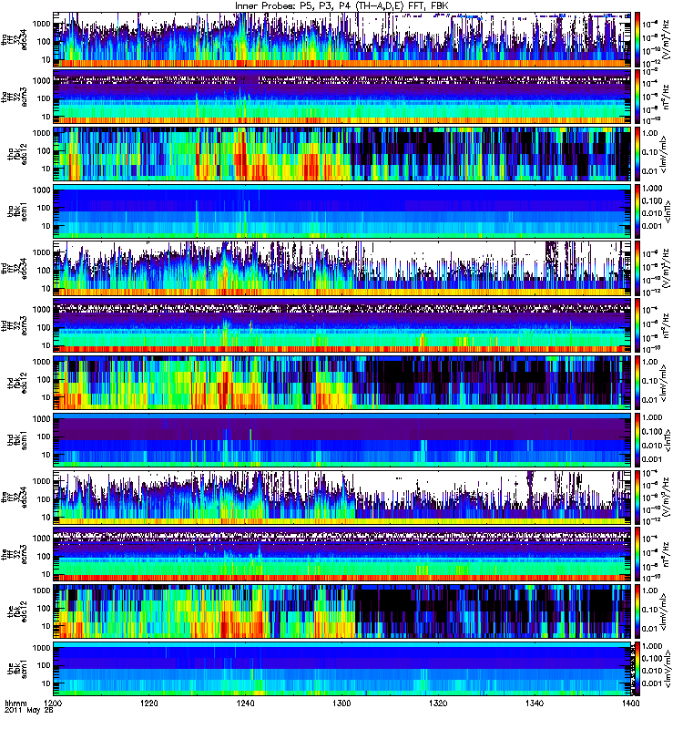The image size is (683, 729).
Task: Click the "tha fbk scm1" y-axis label
Action: pos(17,211)
